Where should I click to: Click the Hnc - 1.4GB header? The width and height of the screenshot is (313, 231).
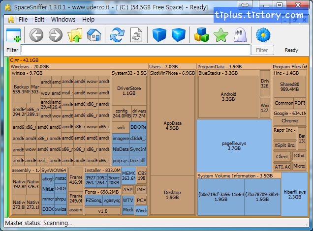click(290, 73)
